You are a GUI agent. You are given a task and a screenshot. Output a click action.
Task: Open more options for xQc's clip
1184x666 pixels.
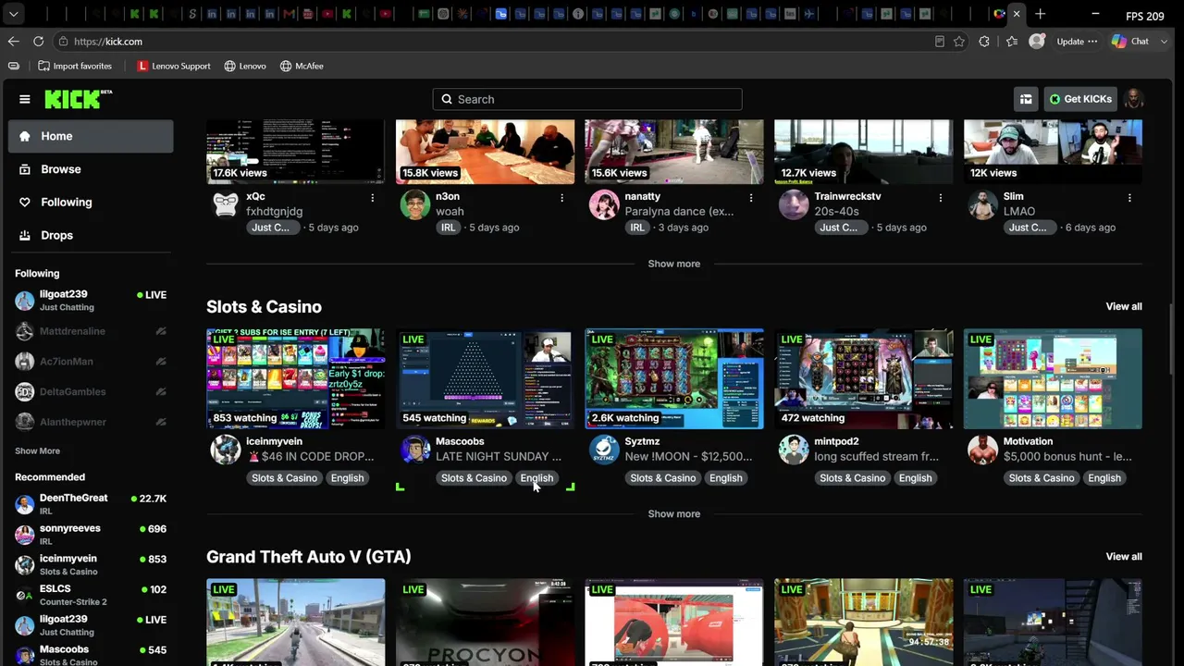(x=373, y=198)
